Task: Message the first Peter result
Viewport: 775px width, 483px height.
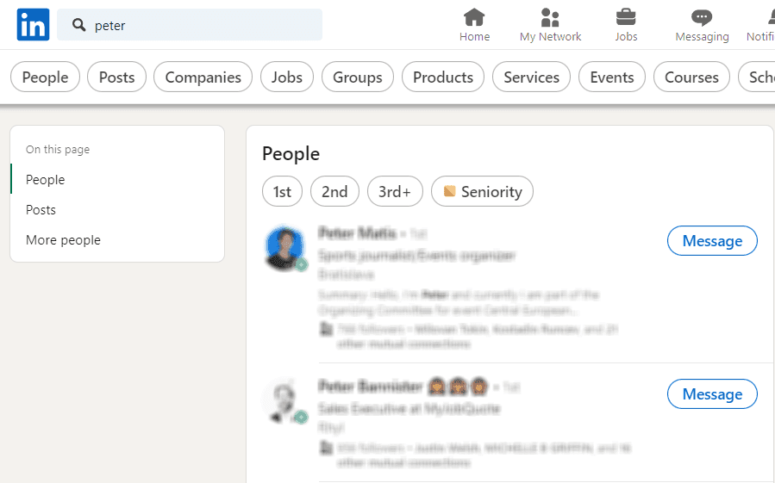Action: pos(712,240)
